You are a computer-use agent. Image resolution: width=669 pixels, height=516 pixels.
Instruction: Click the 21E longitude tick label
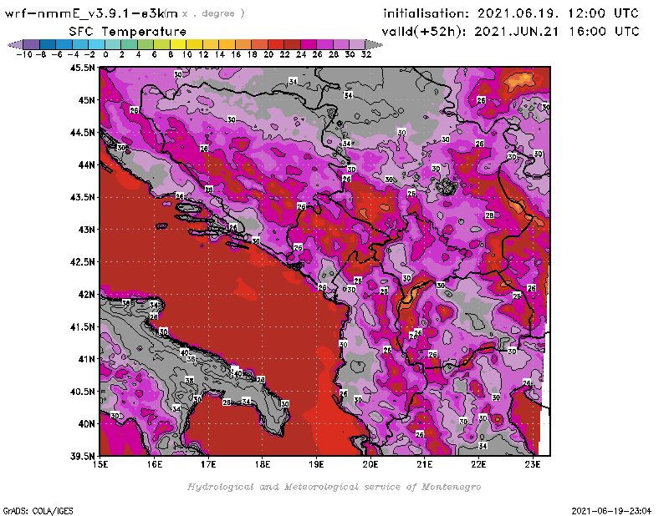tap(425, 465)
